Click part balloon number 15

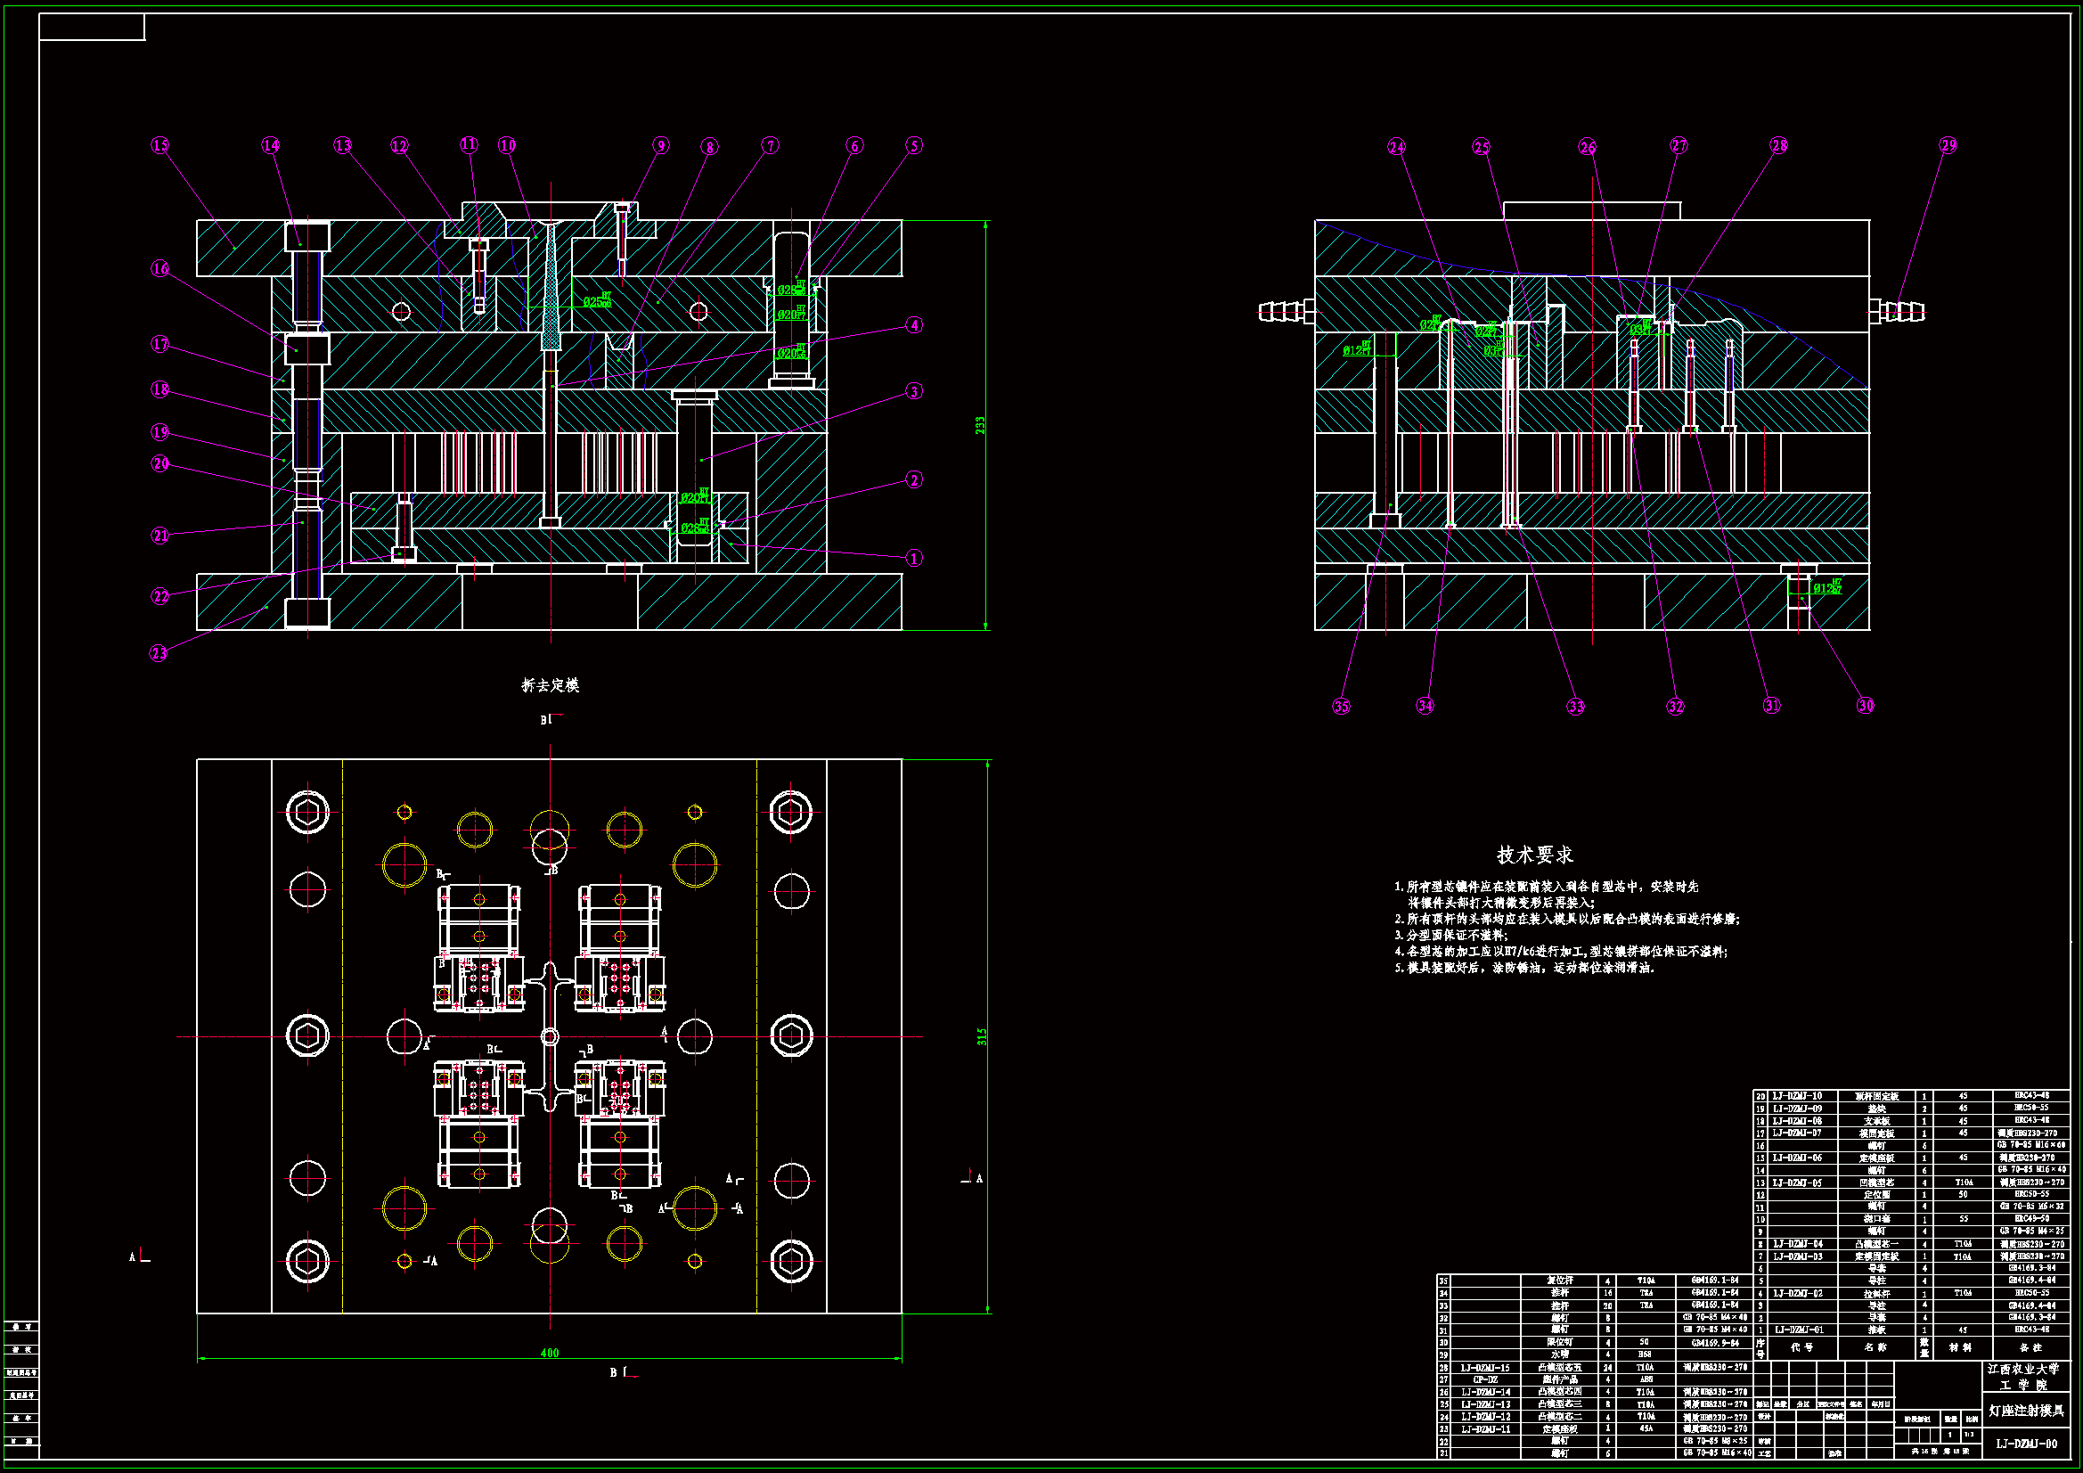tap(159, 145)
